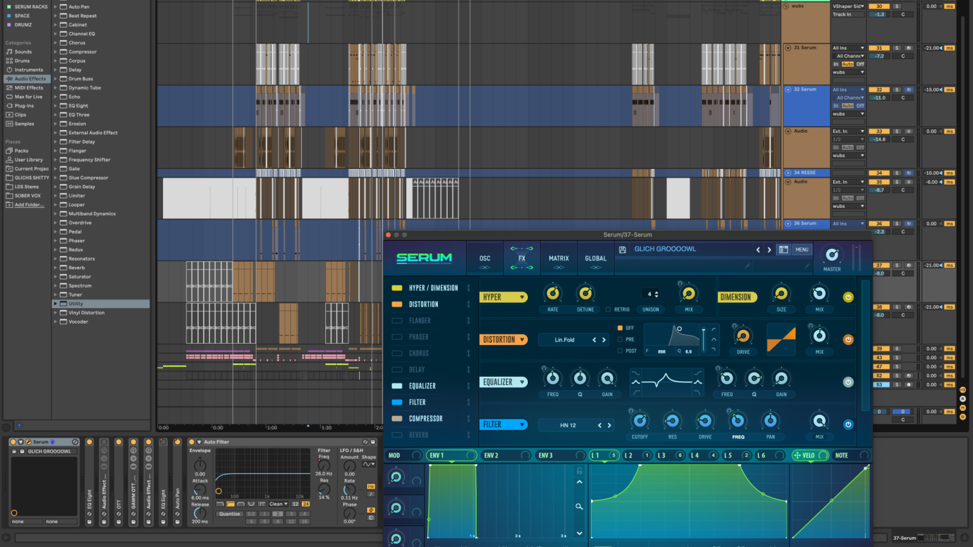The image size is (973, 547).
Task: Switch to Serum MATRIX tab
Action: coord(559,259)
